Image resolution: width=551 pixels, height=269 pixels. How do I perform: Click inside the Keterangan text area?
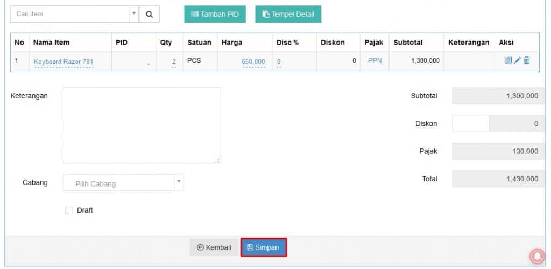[x=142, y=125]
